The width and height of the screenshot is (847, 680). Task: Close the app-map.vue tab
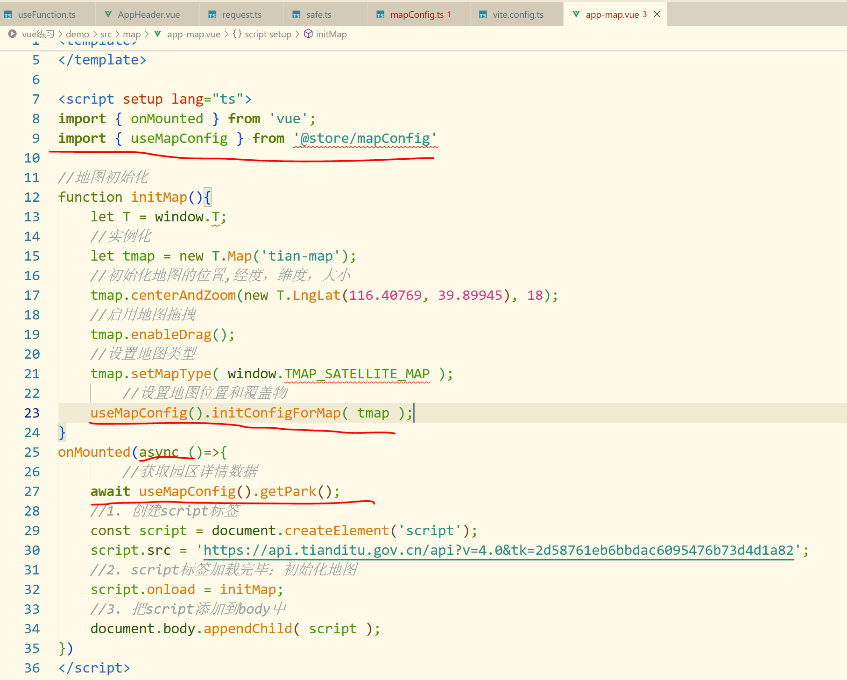[657, 14]
